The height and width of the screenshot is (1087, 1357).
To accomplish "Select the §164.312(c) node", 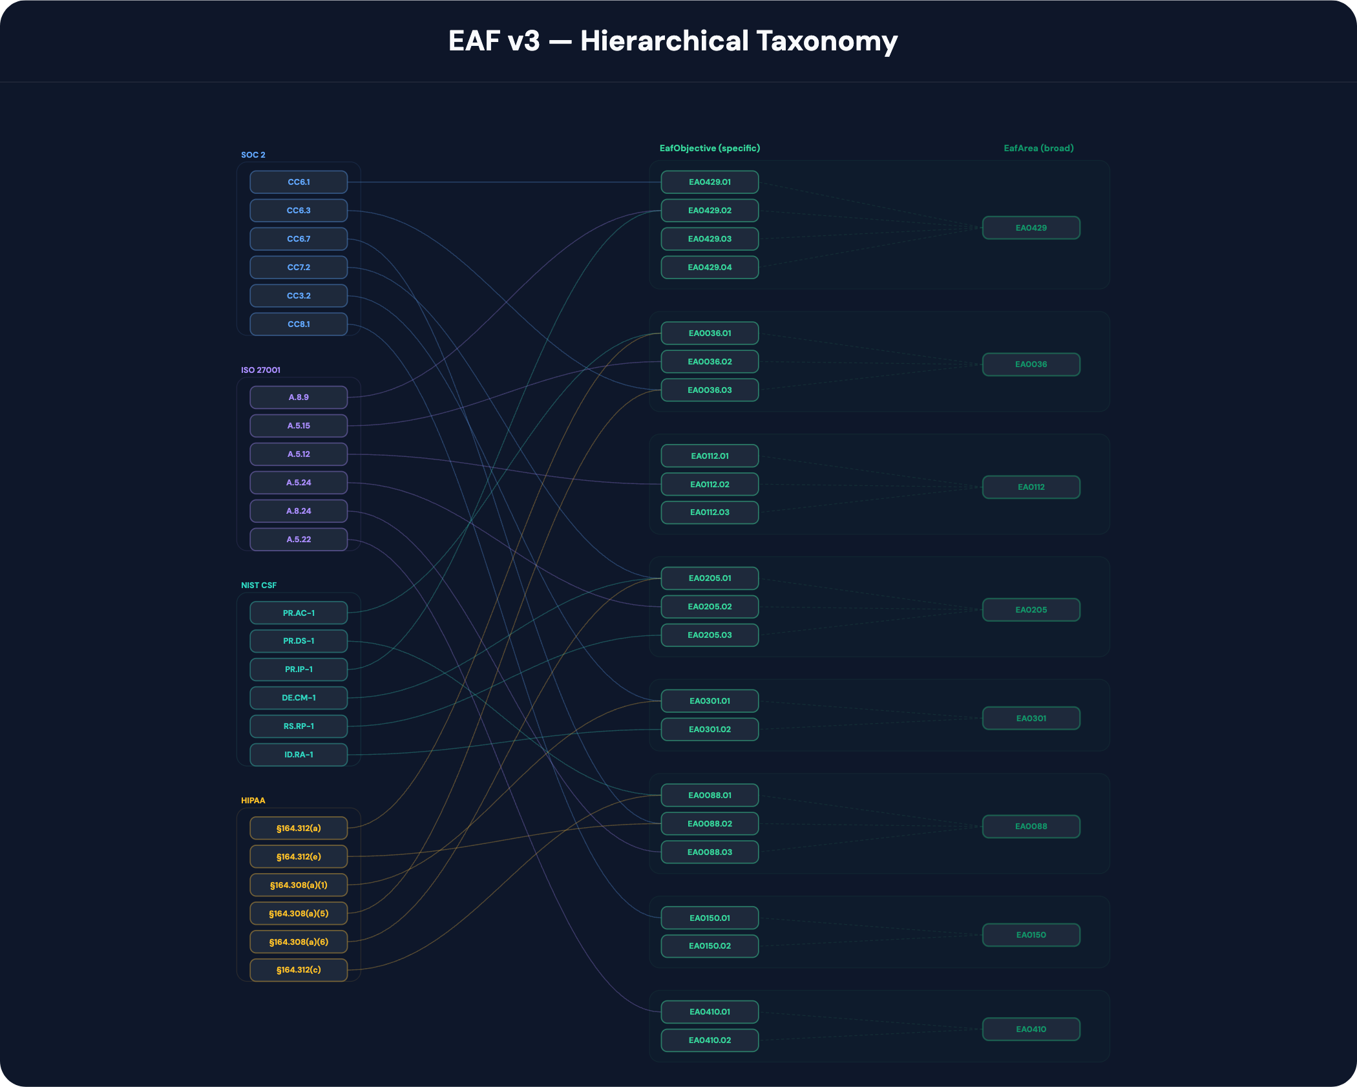I will click(x=299, y=970).
